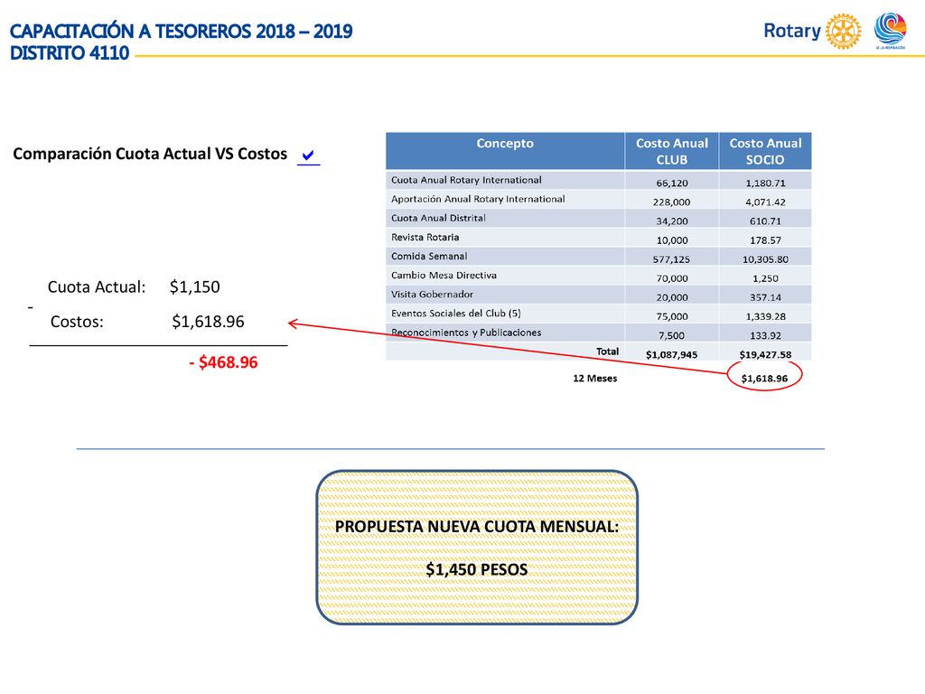Screen dimensions: 925x694
Task: Click the circled monthly value $1,618.96 under the table
Action: pyautogui.click(x=764, y=379)
